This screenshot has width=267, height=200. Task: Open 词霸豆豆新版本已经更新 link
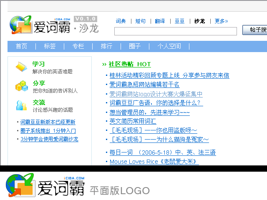[x=48, y=122]
